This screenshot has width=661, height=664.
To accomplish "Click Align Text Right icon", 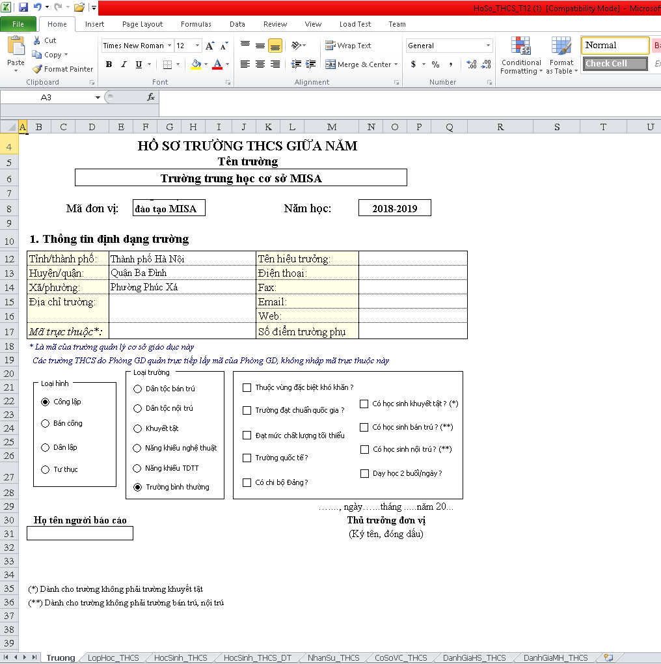I will point(275,64).
